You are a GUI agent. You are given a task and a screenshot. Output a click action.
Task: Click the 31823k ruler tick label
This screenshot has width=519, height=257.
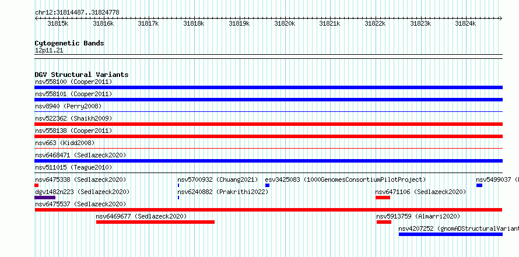point(420,23)
